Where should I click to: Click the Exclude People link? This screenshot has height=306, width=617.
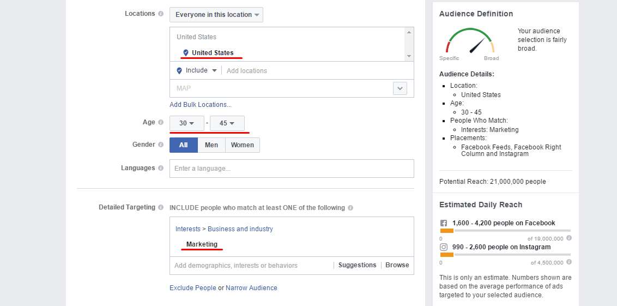coord(193,288)
